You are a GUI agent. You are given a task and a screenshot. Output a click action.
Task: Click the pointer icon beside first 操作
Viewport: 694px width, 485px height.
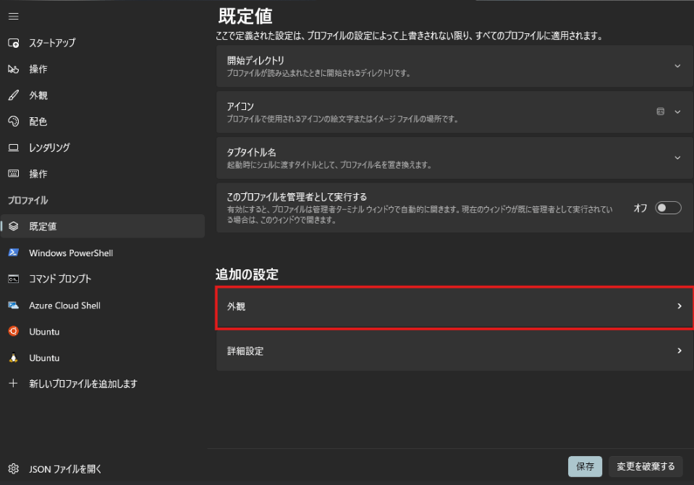[14, 69]
